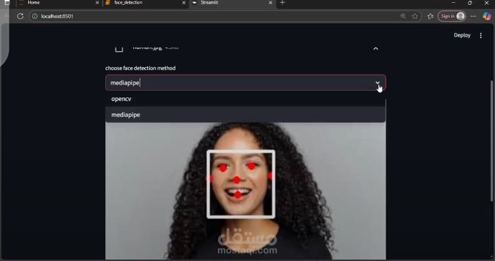This screenshot has height=261, width=495.
Task: Open the zoom magnifier icon in address bar
Action: (x=403, y=16)
